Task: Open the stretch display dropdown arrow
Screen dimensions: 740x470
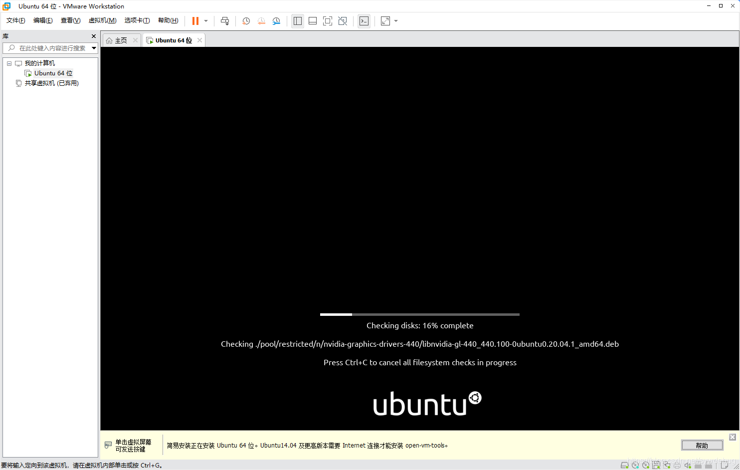Action: point(396,21)
